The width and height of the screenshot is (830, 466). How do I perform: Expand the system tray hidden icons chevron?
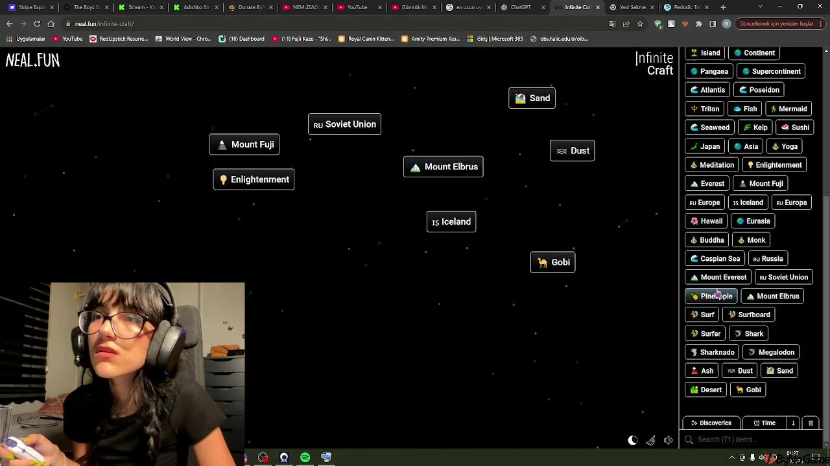[x=731, y=458]
